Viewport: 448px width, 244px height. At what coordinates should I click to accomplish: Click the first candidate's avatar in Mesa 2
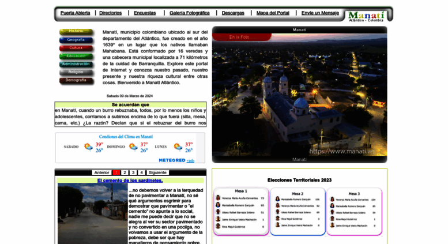[x=277, y=199]
